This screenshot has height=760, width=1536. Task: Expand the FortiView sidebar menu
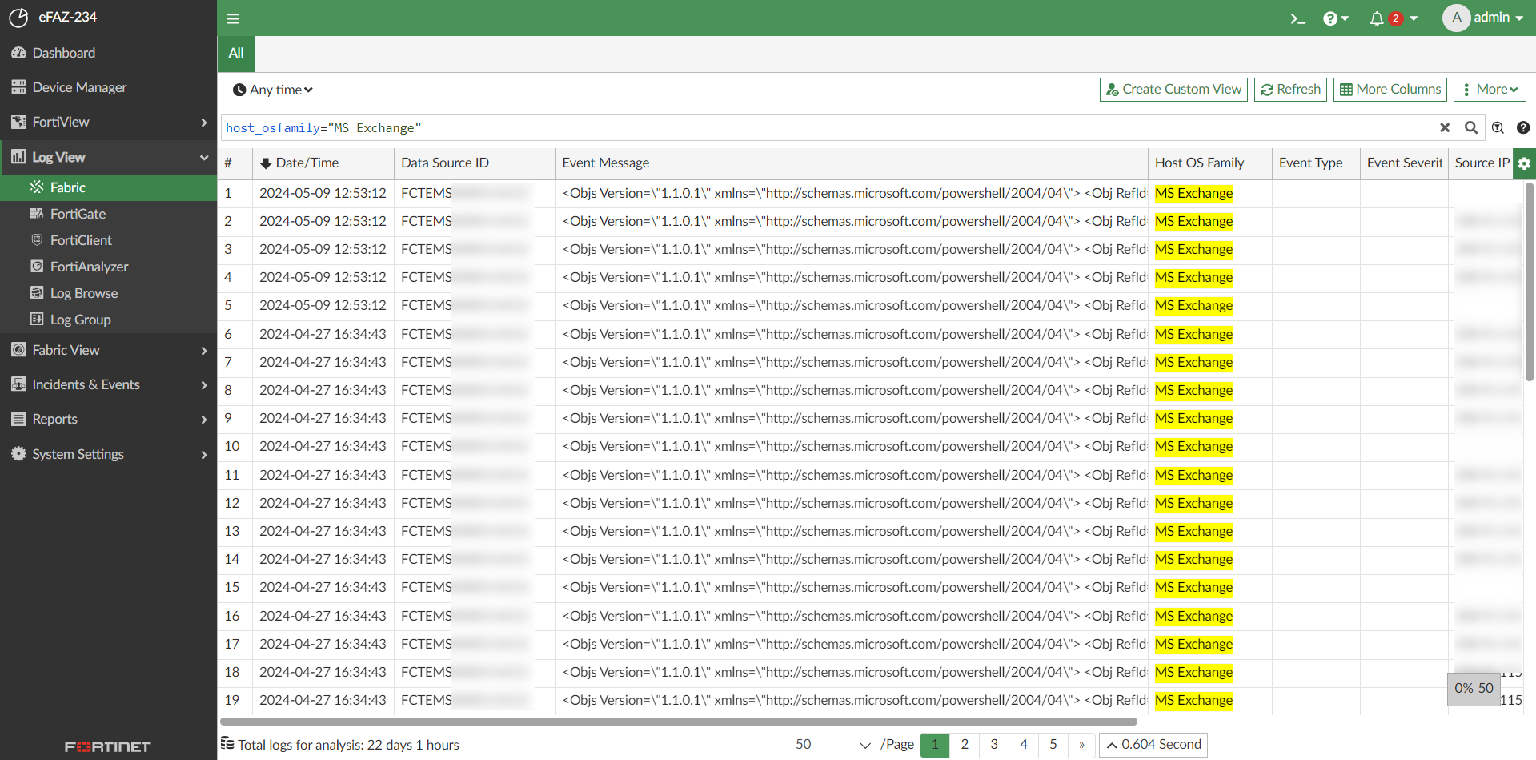(108, 122)
